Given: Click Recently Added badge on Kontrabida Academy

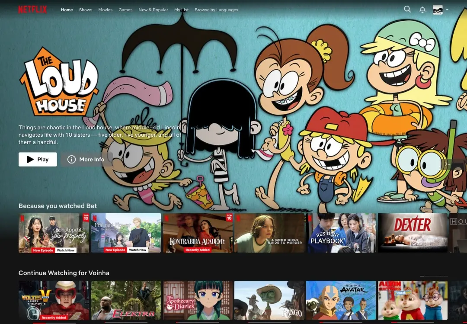Looking at the screenshot, I should (x=198, y=250).
